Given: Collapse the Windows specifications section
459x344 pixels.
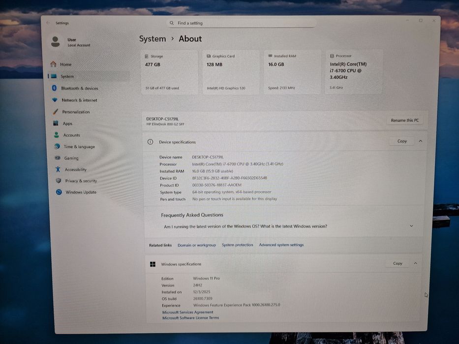Looking at the screenshot, I should pos(415,263).
